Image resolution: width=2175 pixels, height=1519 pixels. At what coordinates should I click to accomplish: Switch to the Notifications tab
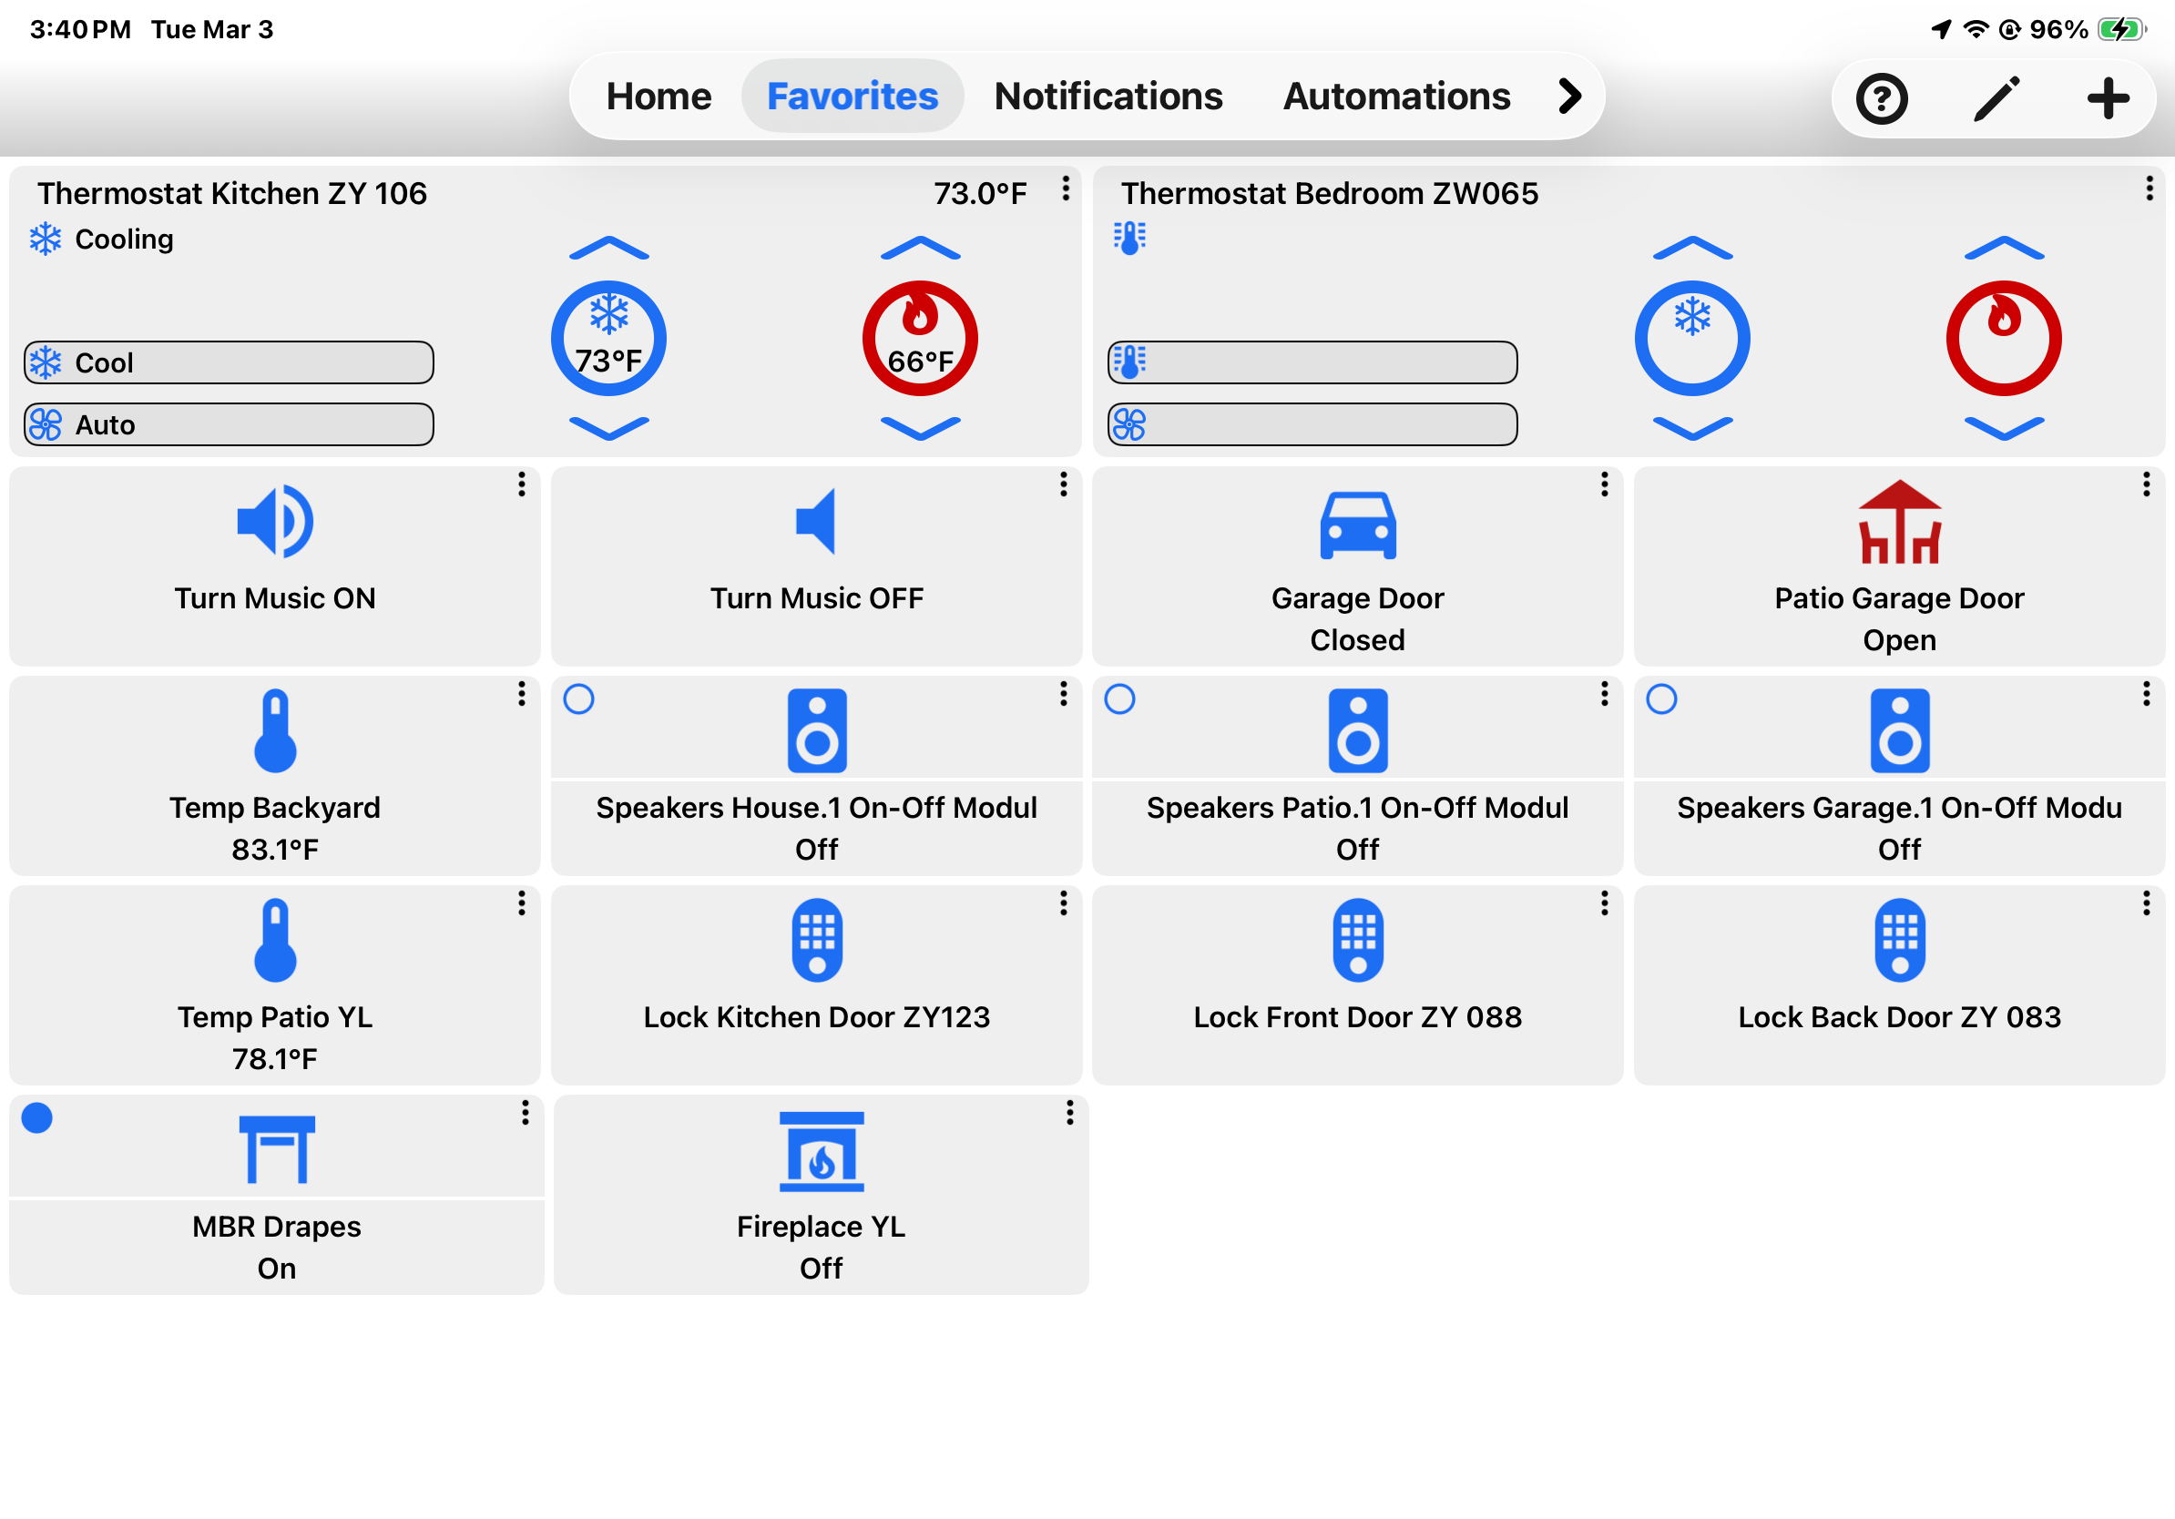pyautogui.click(x=1108, y=97)
